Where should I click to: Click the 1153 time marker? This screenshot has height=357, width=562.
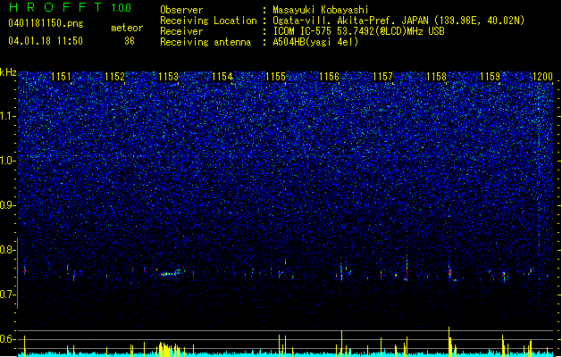click(168, 77)
